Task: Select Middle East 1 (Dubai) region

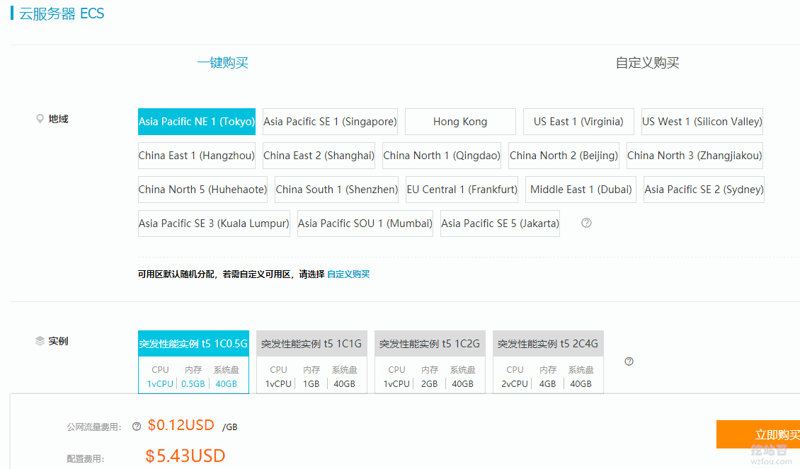Action: click(581, 190)
